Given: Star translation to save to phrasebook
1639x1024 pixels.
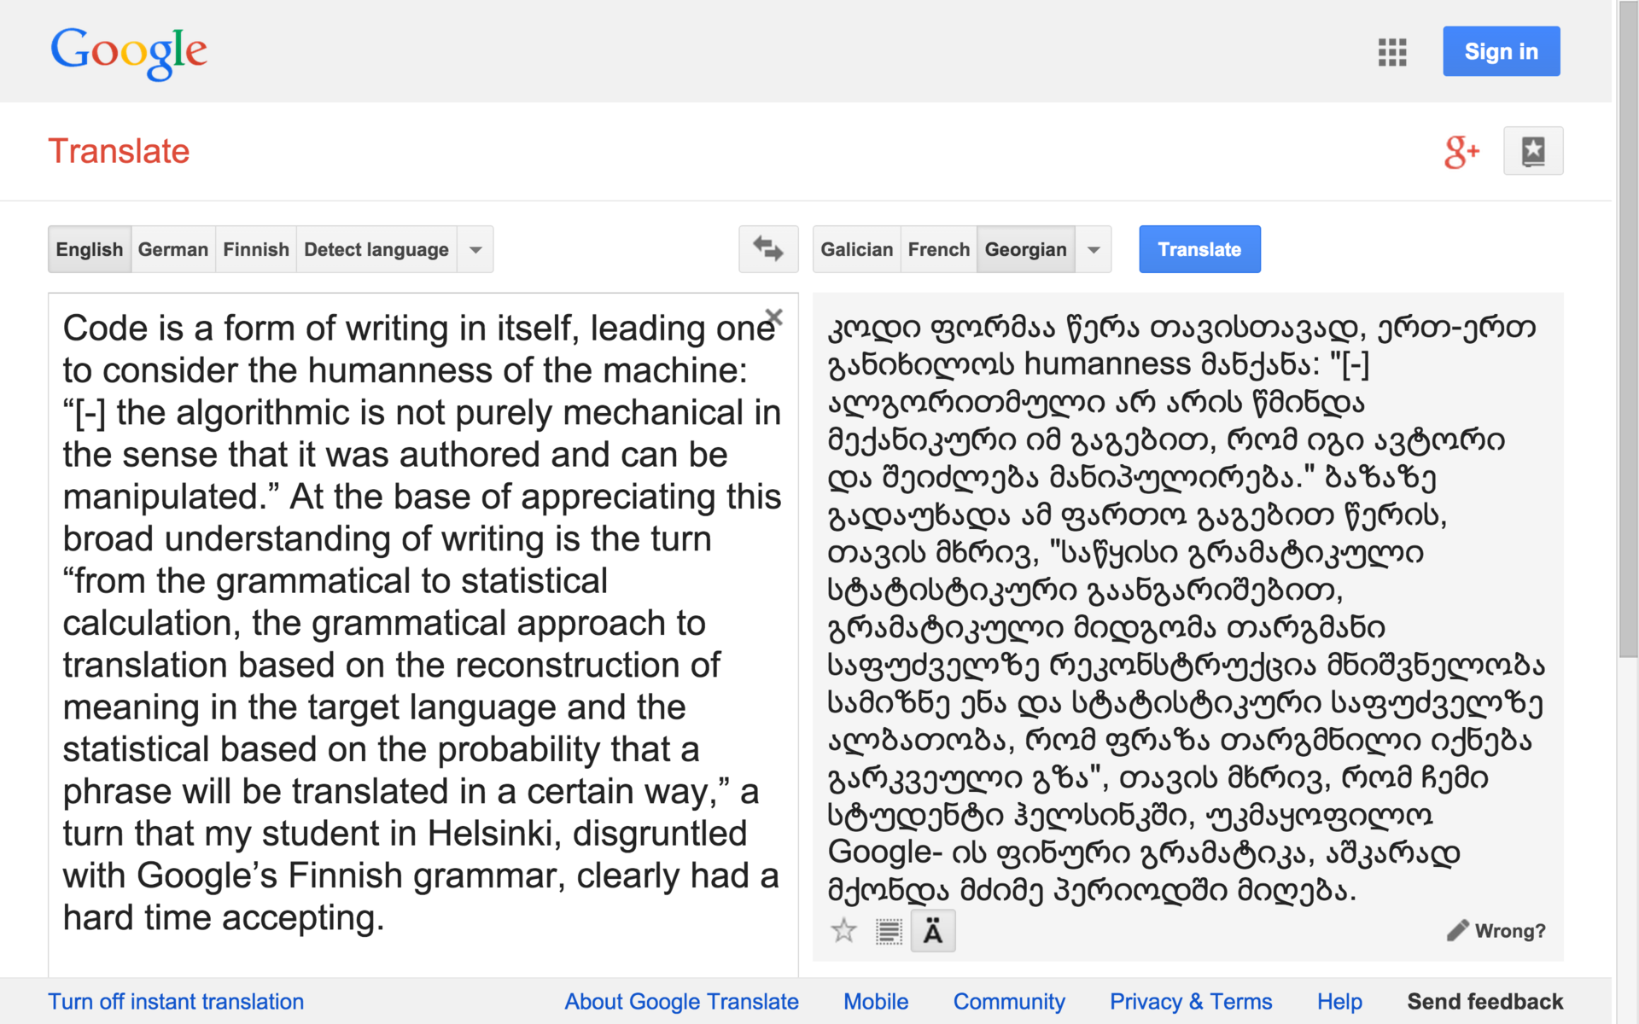Looking at the screenshot, I should (x=843, y=930).
